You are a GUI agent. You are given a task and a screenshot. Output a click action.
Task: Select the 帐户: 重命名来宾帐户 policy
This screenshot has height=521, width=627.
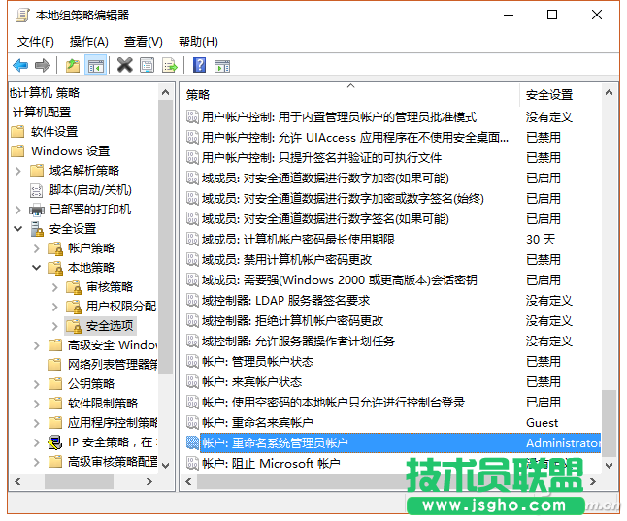click(257, 422)
